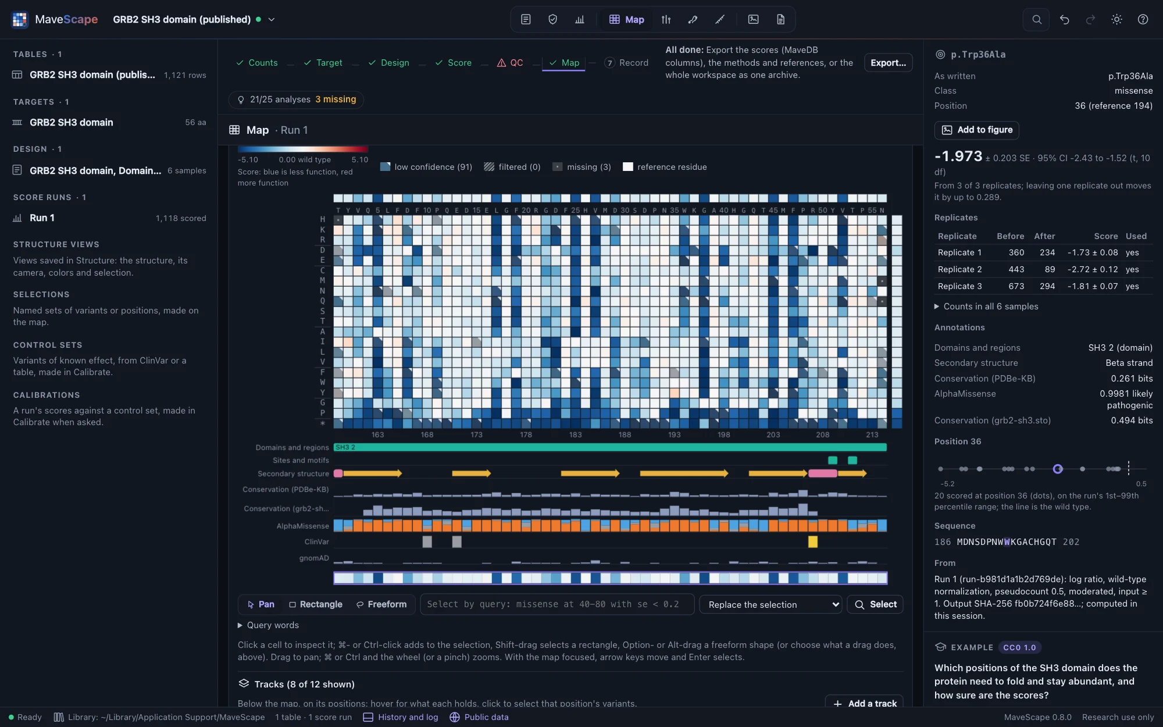Click the CC0 1.0 license badge
Viewport: 1163px width, 727px height.
[x=1019, y=647]
